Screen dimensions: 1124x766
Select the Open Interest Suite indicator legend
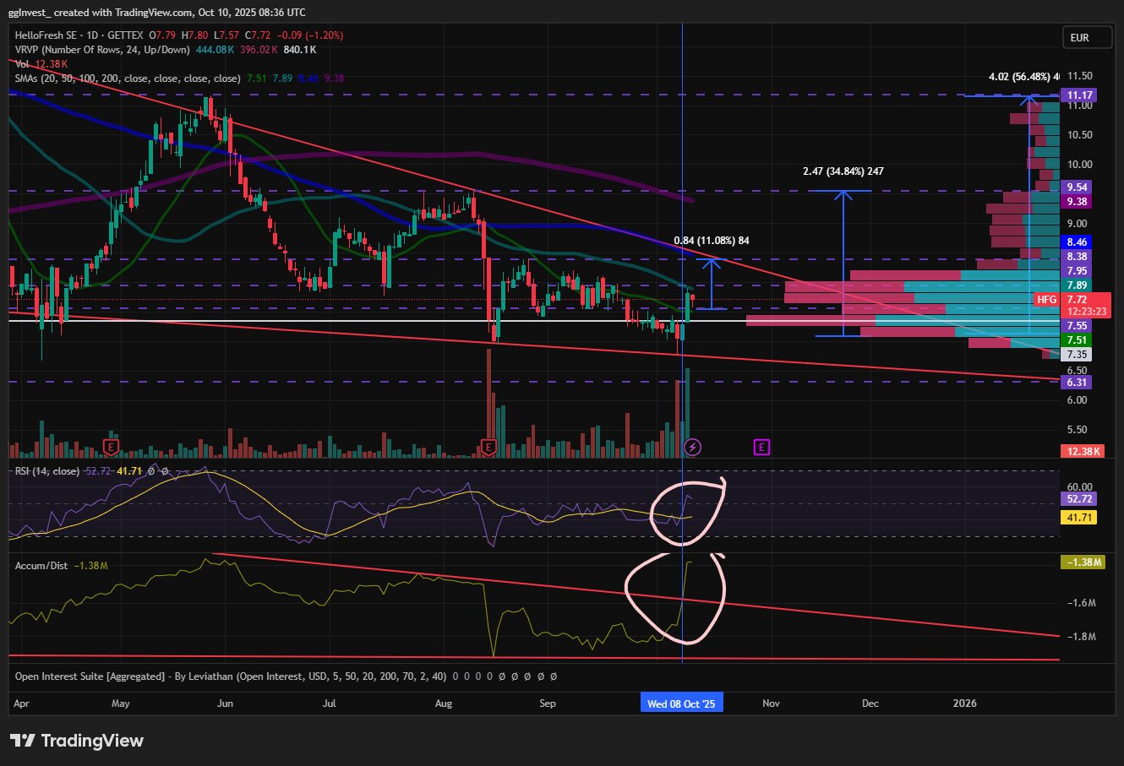(232, 676)
